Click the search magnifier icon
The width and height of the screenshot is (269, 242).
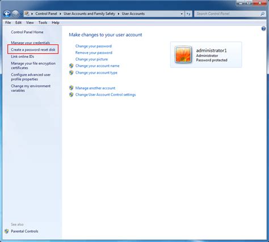(262, 14)
